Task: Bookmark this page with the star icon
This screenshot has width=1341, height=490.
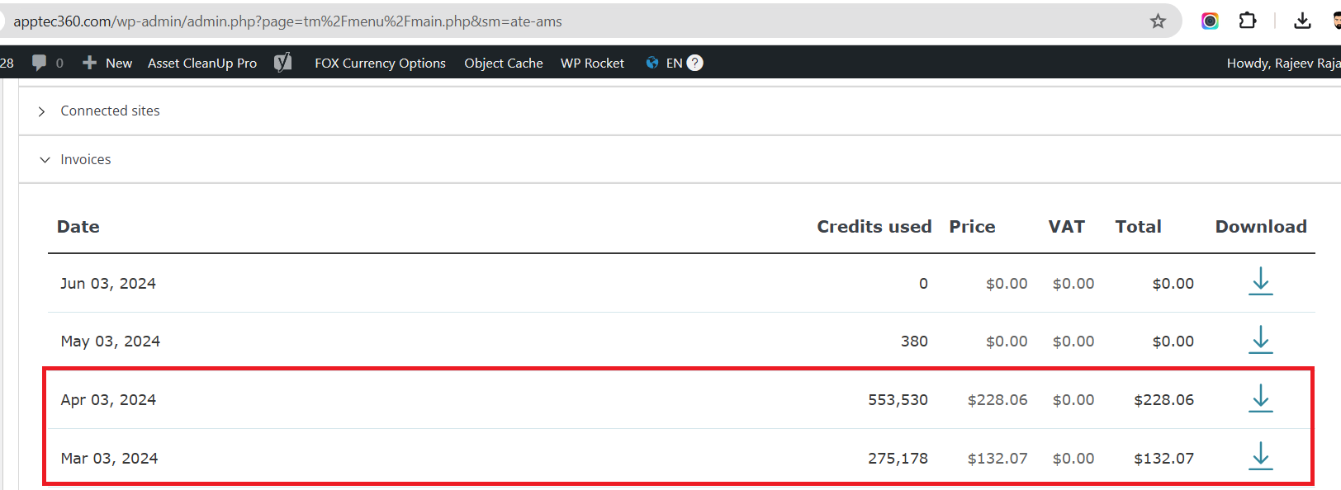Action: [1158, 21]
